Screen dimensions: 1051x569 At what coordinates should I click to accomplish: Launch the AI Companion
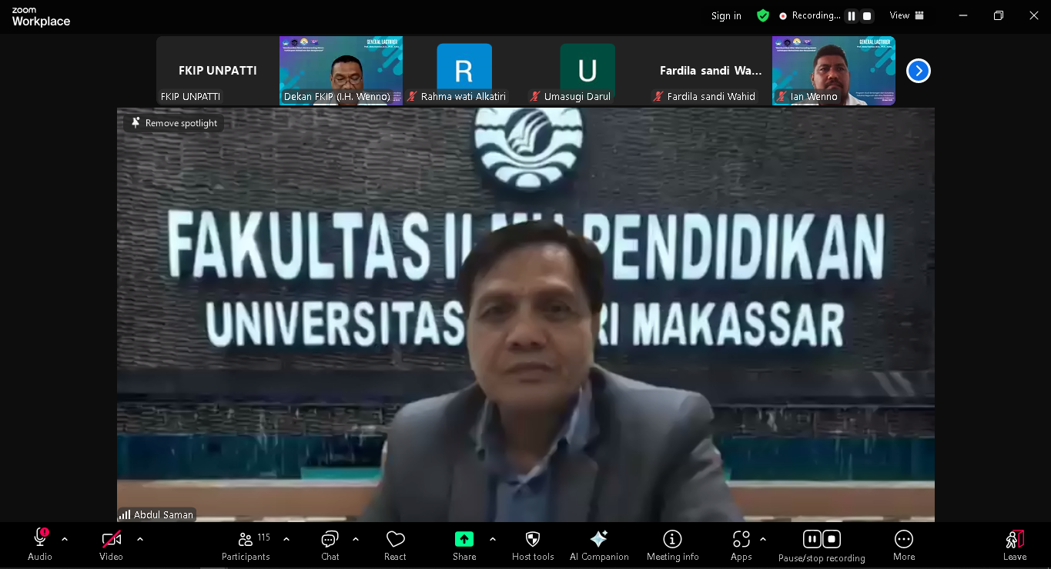coord(598,540)
